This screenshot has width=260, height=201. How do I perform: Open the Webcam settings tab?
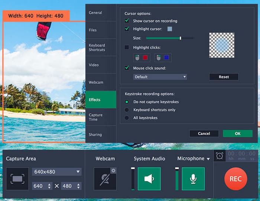tap(101, 82)
